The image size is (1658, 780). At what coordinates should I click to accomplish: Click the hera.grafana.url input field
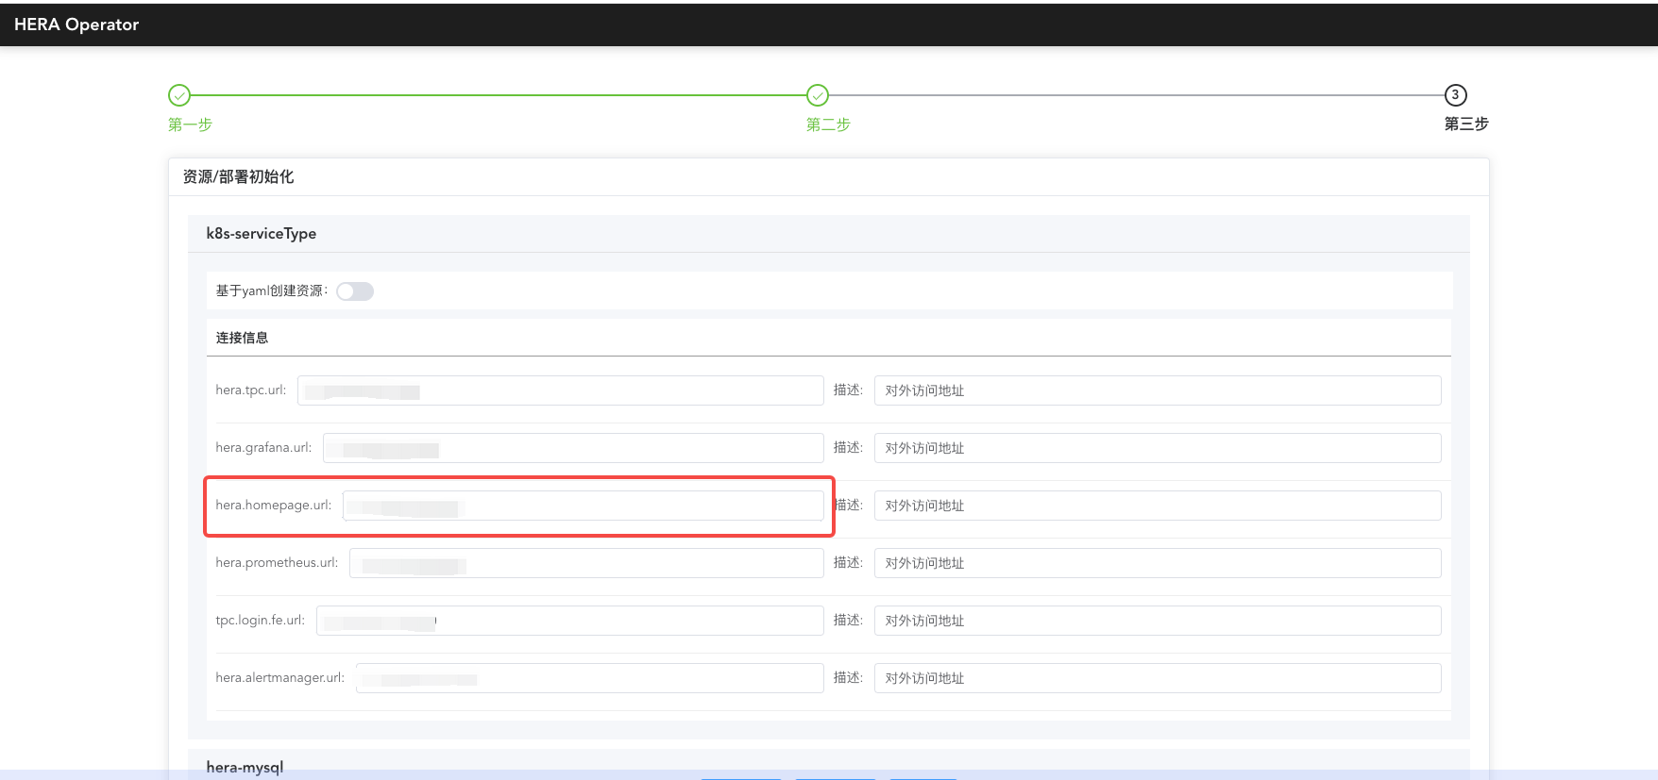coord(573,448)
